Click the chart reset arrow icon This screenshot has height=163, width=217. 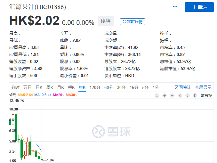[157, 95]
